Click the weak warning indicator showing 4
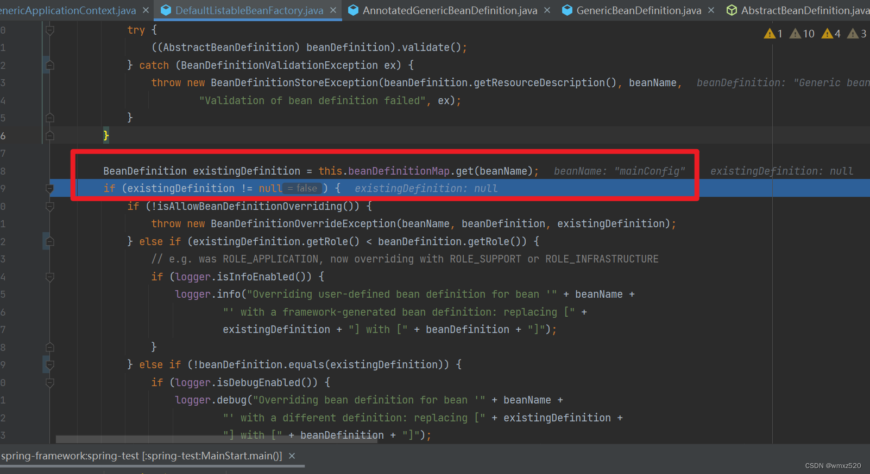870x474 pixels. [831, 34]
